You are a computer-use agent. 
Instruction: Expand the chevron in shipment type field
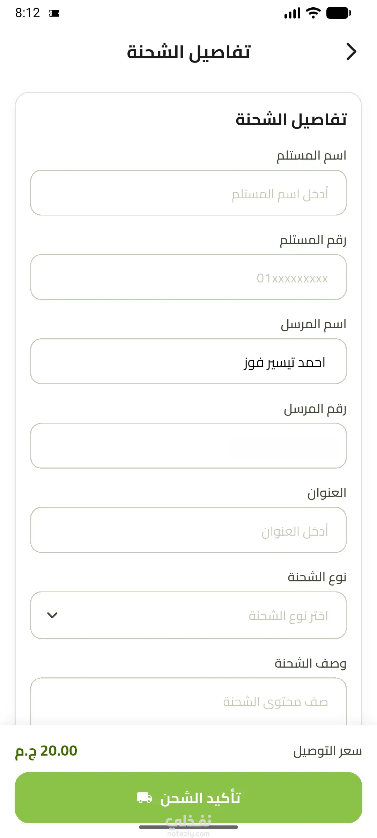(52, 615)
